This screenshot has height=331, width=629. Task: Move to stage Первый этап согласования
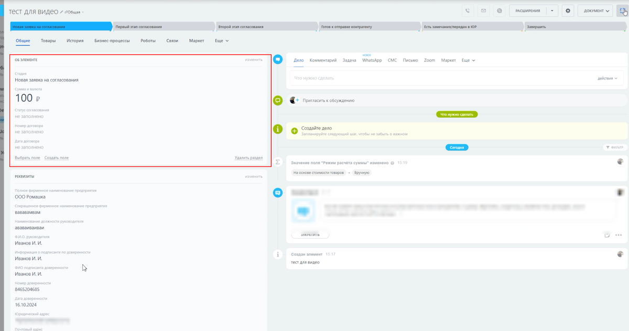164,27
